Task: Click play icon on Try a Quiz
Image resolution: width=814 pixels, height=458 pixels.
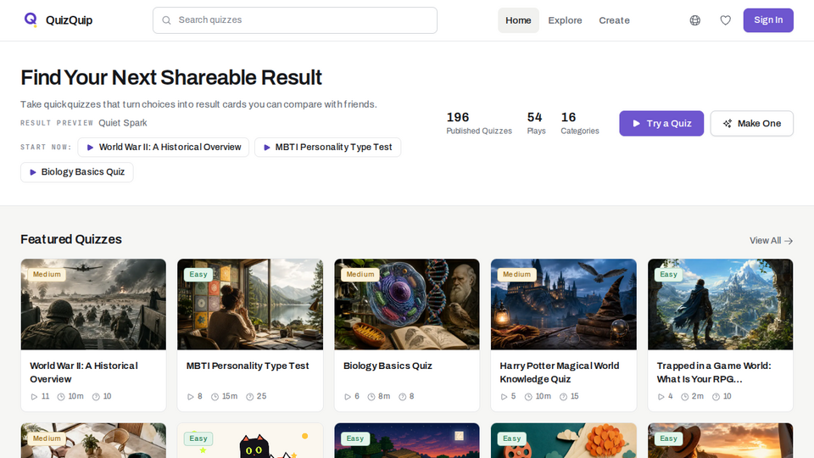Action: pos(636,124)
